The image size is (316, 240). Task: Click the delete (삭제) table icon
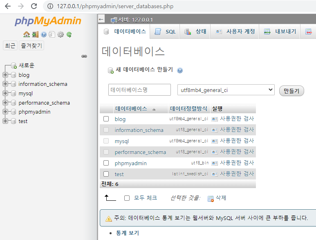(x=211, y=199)
